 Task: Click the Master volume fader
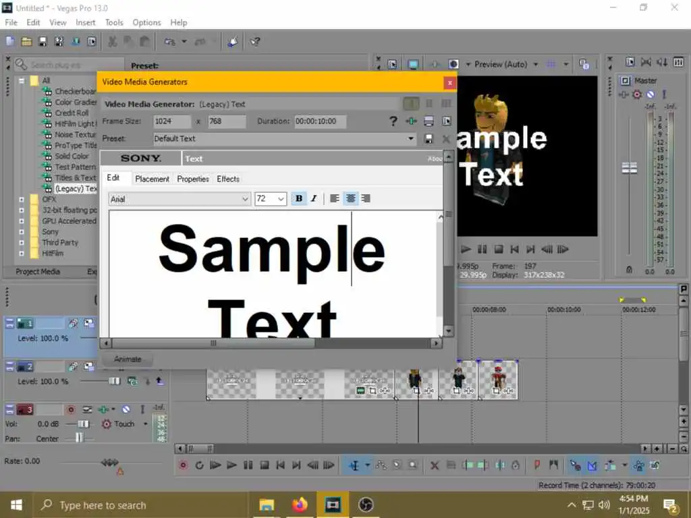[630, 168]
